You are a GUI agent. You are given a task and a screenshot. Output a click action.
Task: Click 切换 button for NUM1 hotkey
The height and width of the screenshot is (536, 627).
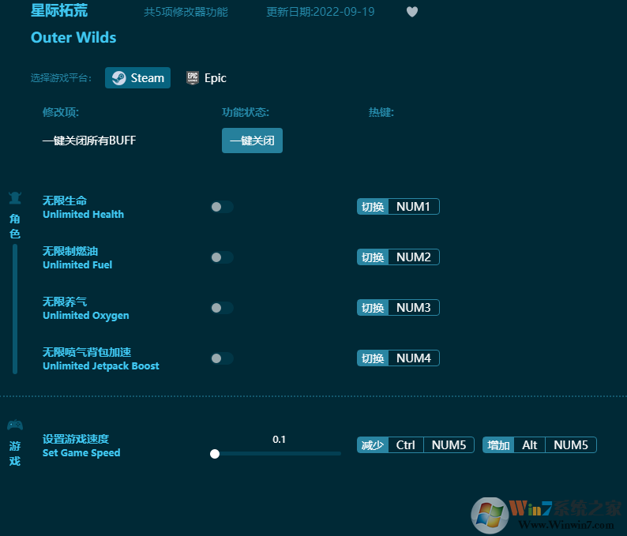pyautogui.click(x=373, y=207)
